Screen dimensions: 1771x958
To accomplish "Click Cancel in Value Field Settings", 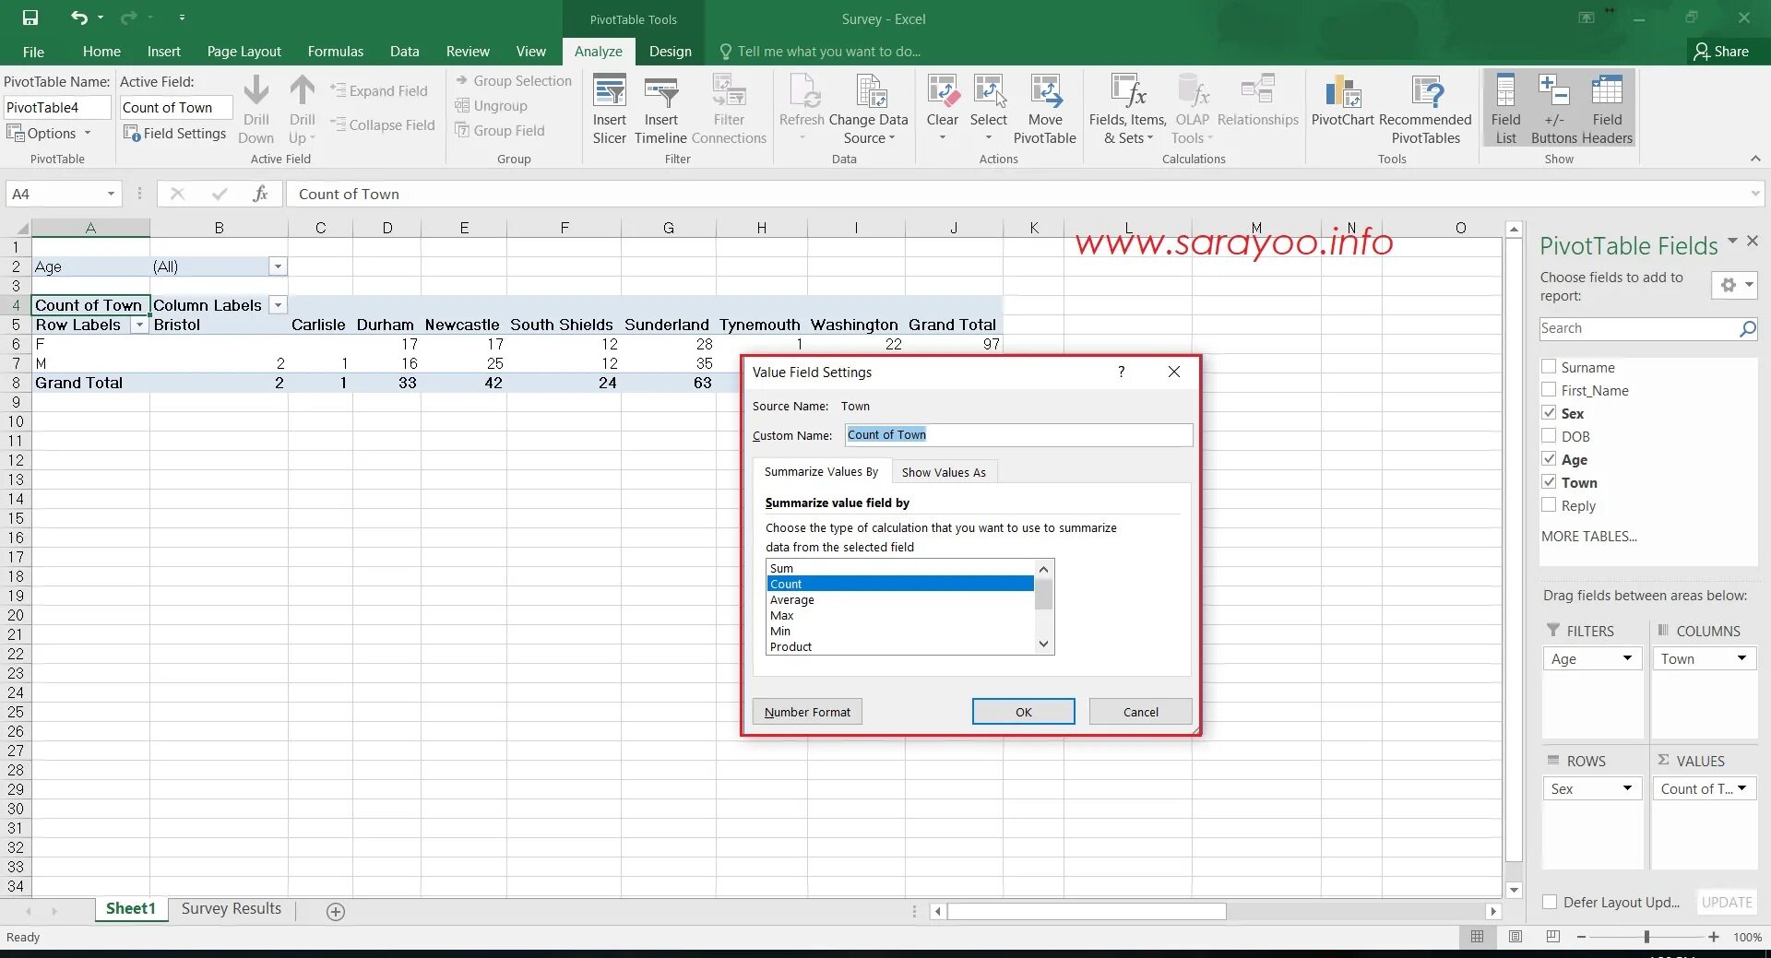I will (1140, 712).
